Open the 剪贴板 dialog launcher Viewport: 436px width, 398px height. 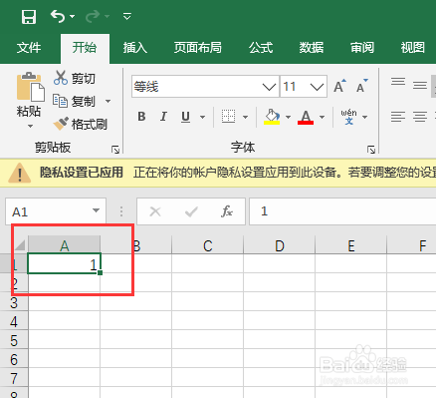click(115, 150)
